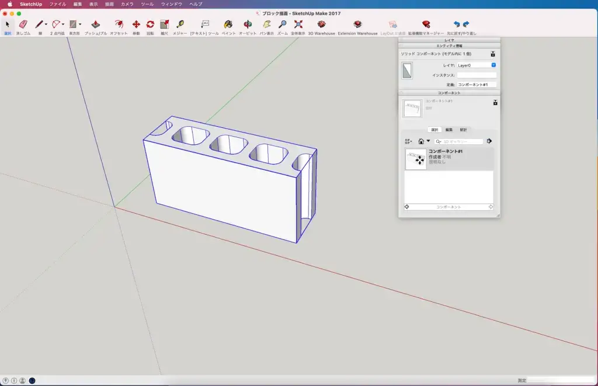Activate the Push/Pull (プッシュ/プル) tool

point(95,25)
